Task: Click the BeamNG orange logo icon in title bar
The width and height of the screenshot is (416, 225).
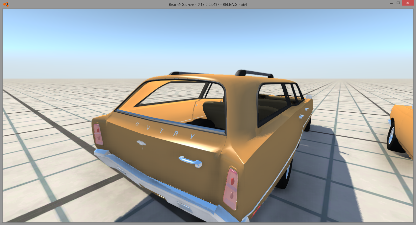Action: tap(6, 4)
